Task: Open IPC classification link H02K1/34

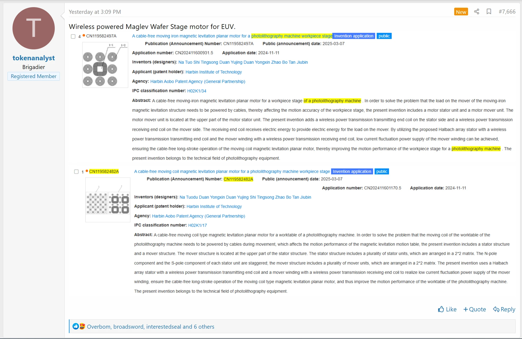Action: tap(197, 91)
